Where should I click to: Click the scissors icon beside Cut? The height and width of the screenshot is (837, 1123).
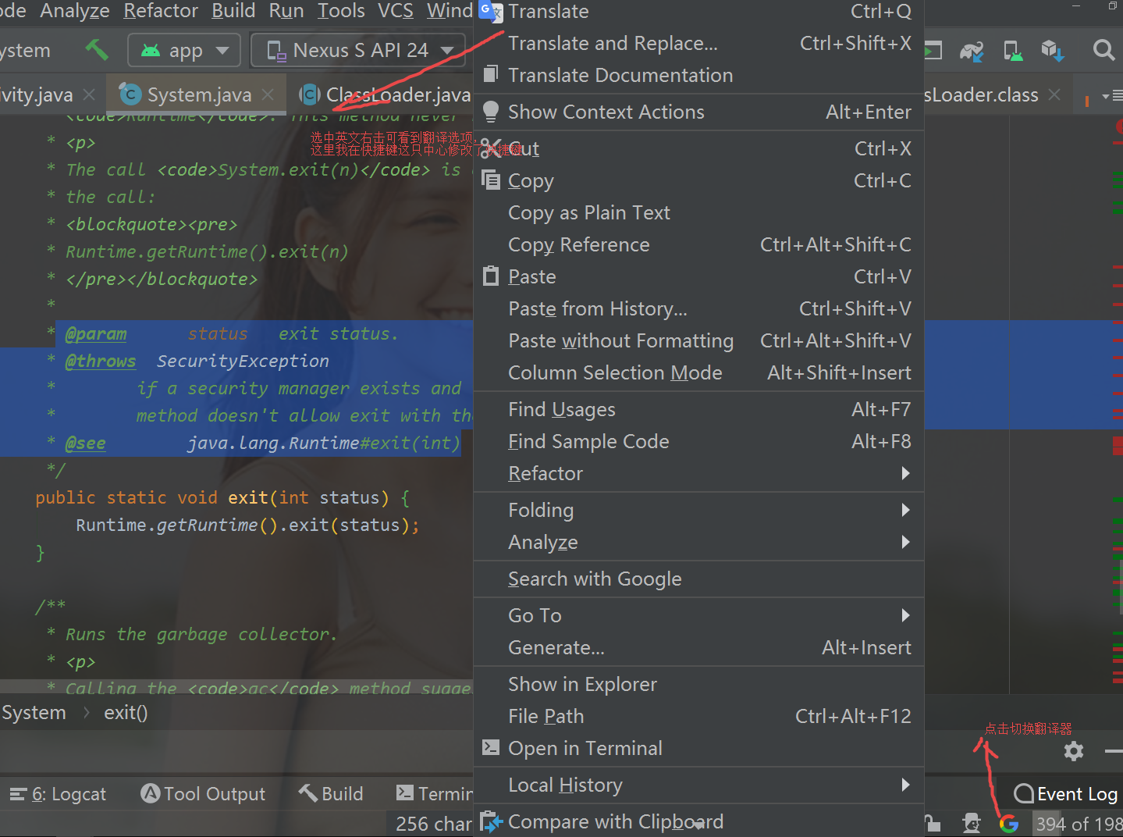(x=492, y=148)
